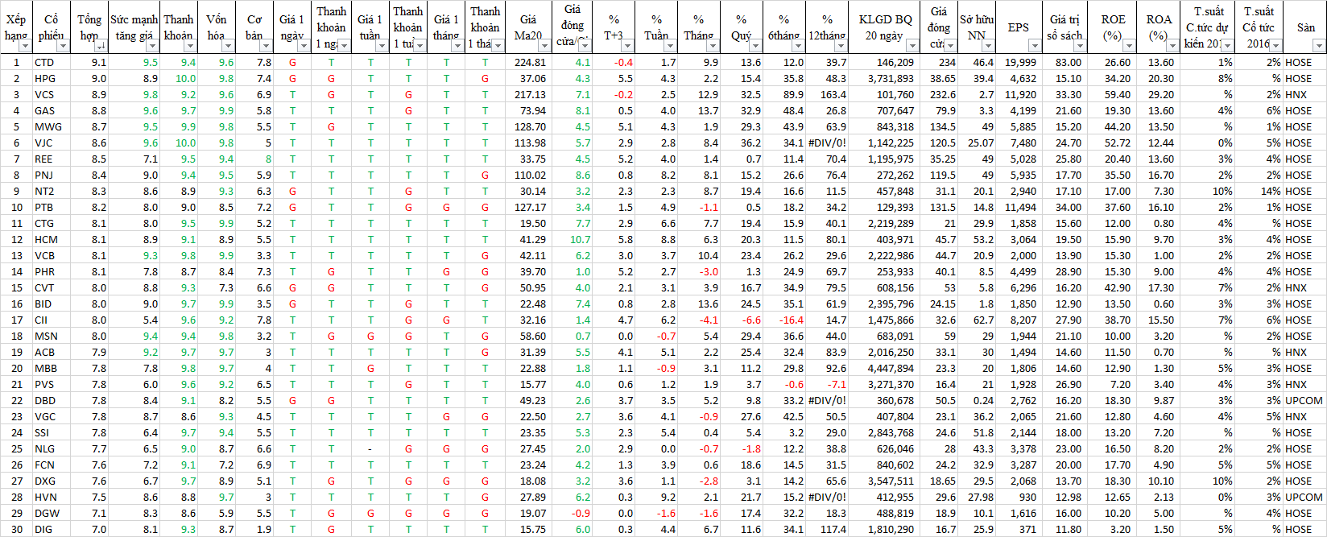The height and width of the screenshot is (537, 1327).
Task: Open the Sở hữu NN filter dropdown
Action: coord(989,46)
